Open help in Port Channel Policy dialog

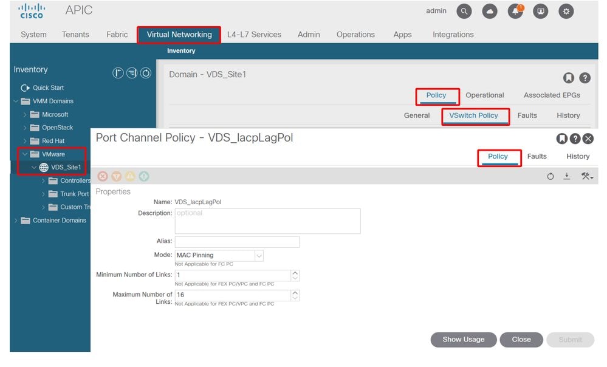tap(575, 139)
